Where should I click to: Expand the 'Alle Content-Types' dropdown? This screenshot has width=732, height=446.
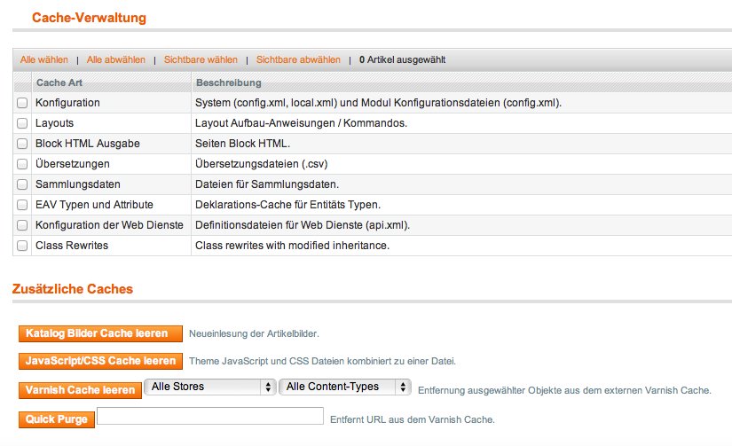pos(344,387)
